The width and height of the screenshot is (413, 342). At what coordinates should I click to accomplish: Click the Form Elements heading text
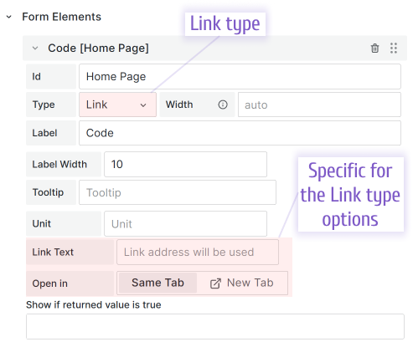[61, 17]
